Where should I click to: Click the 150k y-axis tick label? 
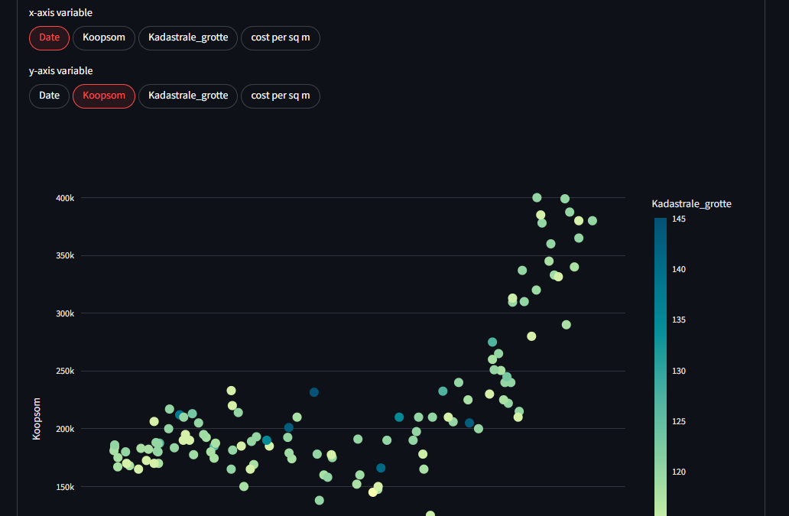66,487
